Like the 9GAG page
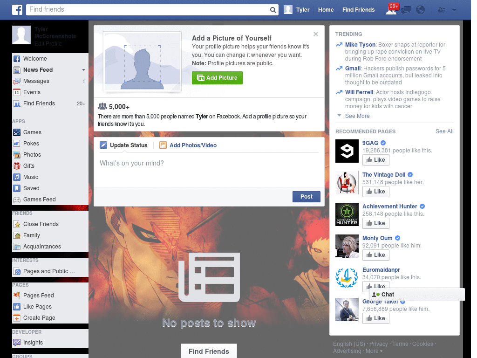Screen dimensions: 477x358 376,160
